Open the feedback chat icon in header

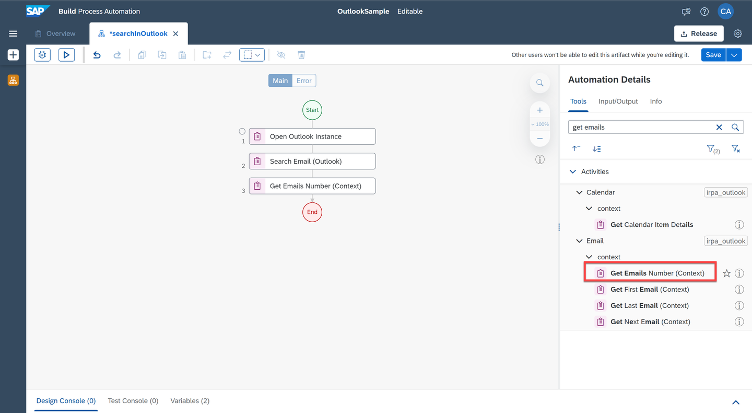tap(686, 12)
